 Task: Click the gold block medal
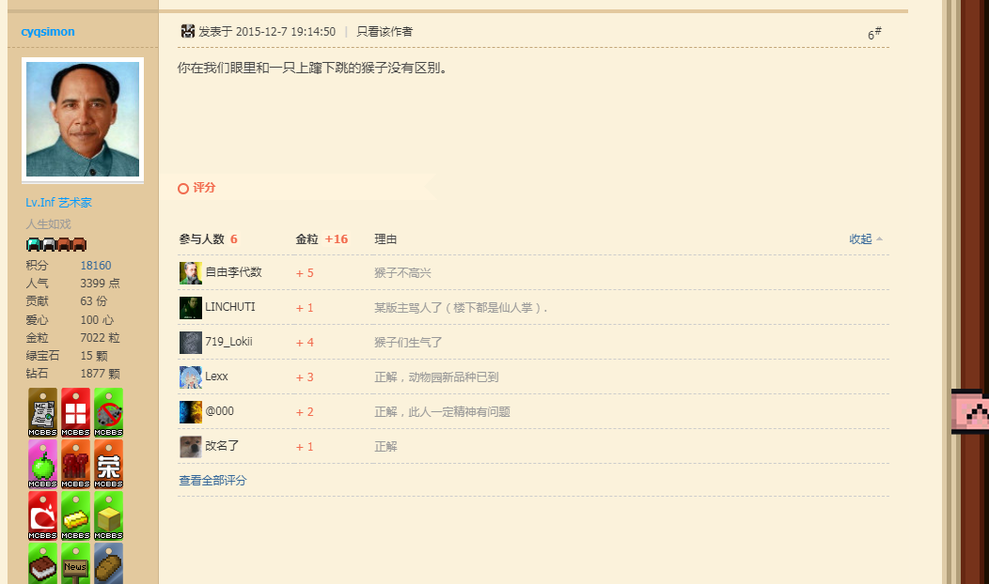tap(108, 515)
